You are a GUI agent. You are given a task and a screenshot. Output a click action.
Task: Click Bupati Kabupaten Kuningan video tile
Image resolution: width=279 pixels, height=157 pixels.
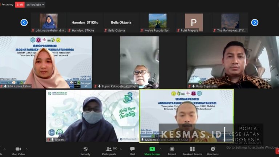tap(139, 62)
